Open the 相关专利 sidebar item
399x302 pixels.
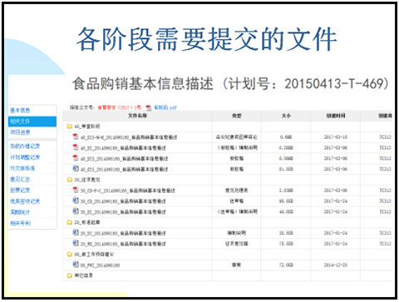(20, 223)
